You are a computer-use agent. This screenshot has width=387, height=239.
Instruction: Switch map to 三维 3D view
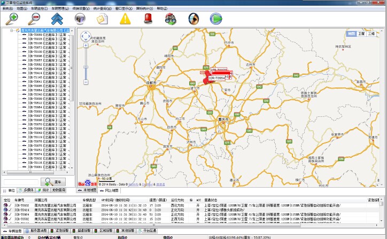(x=371, y=34)
